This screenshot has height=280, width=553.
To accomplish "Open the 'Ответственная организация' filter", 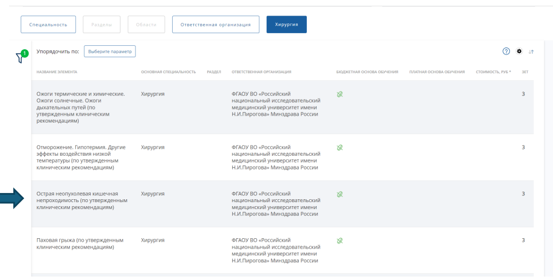I will pyautogui.click(x=216, y=25).
